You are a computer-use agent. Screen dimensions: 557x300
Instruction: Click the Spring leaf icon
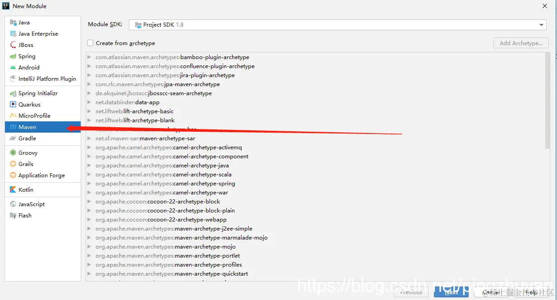click(x=13, y=56)
